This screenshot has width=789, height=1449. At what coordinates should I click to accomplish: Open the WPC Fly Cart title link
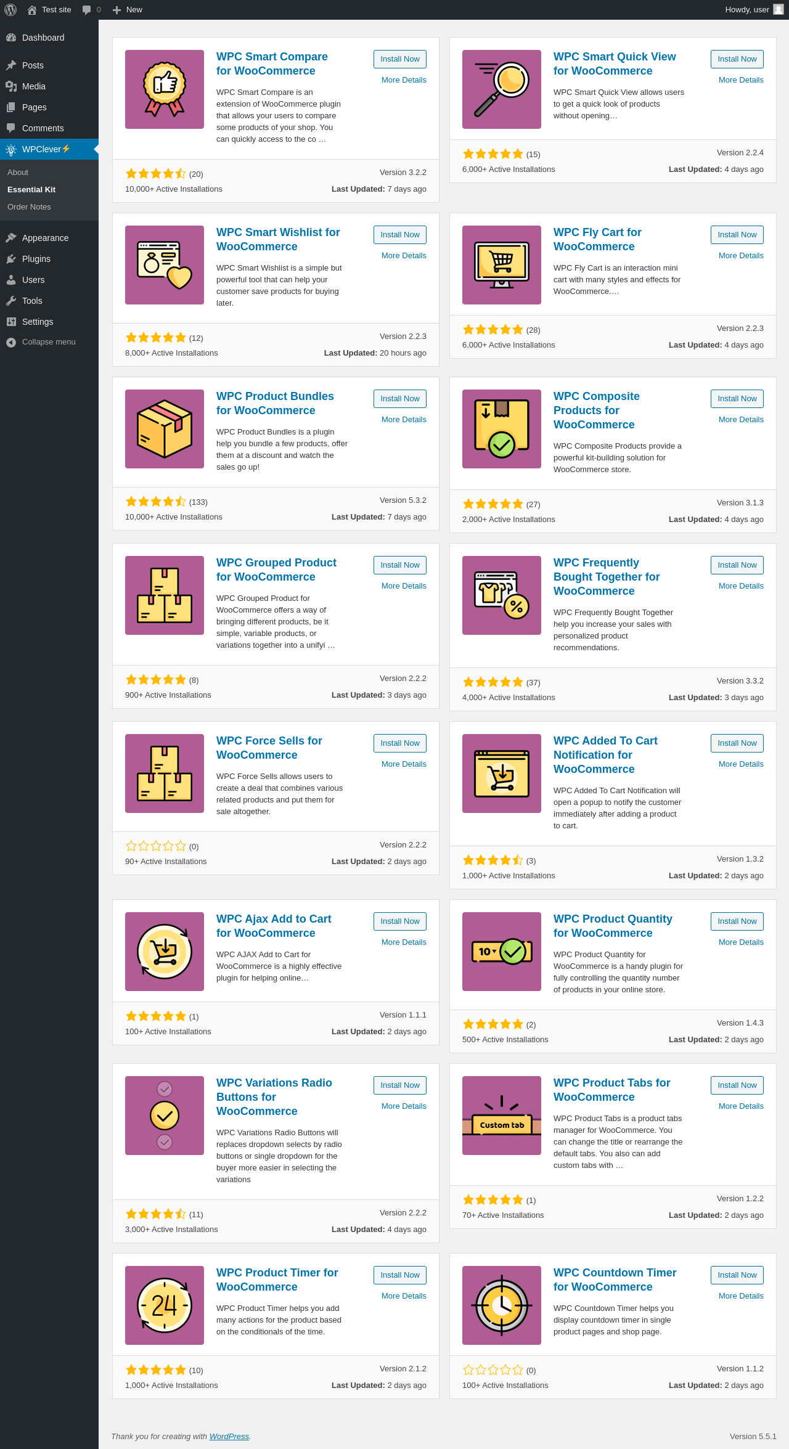click(x=597, y=240)
